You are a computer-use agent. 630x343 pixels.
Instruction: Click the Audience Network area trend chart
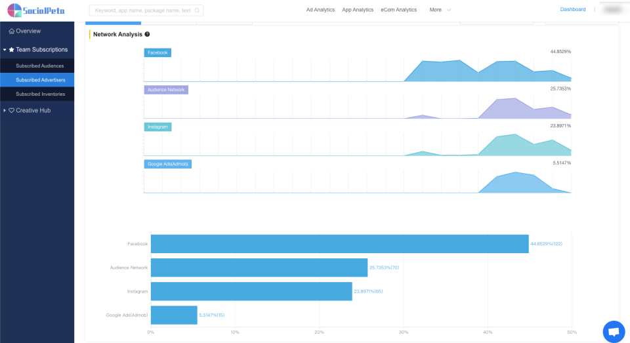click(358, 108)
